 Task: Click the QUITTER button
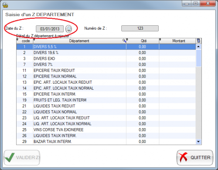(x=195, y=158)
